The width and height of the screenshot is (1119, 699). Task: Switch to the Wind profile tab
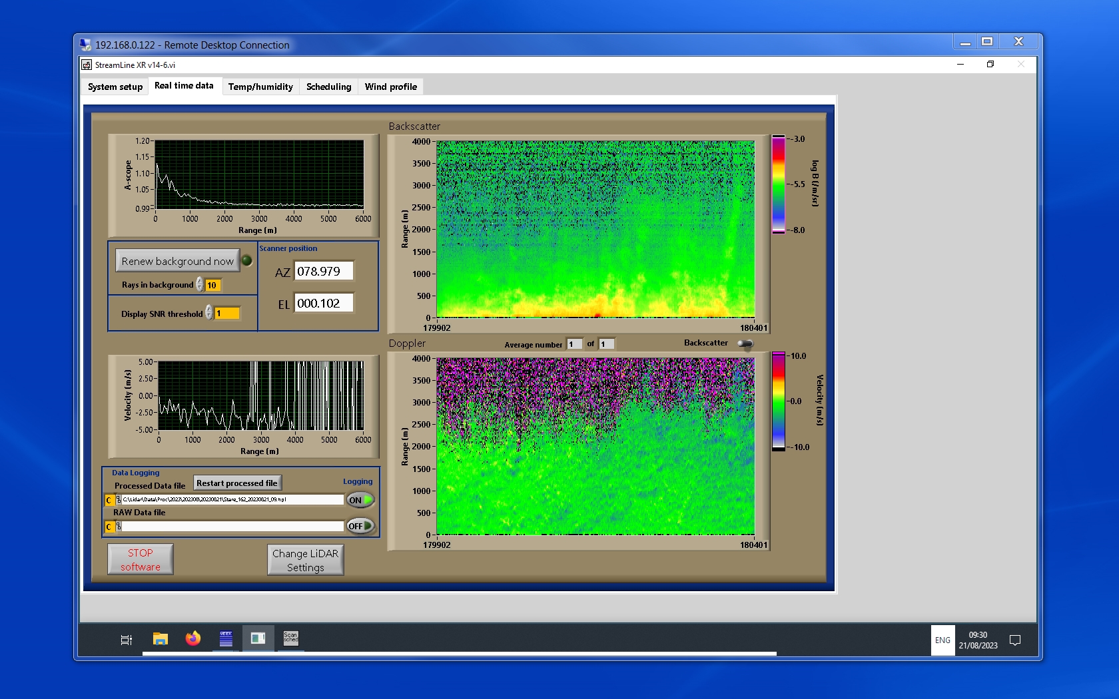390,87
